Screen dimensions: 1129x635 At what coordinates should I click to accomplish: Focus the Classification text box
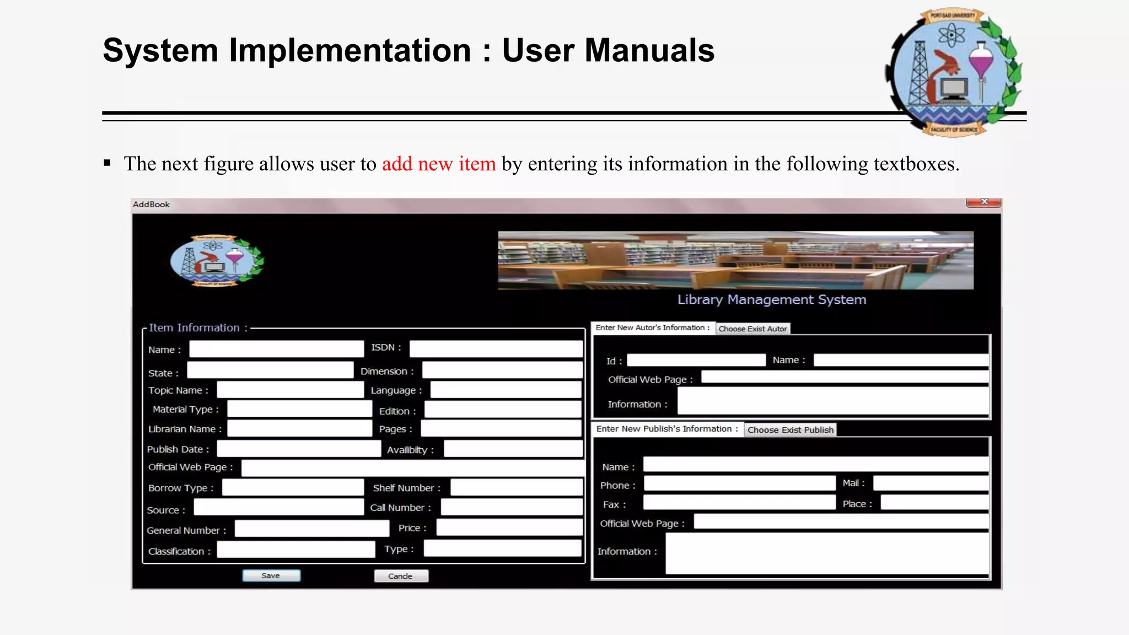(x=296, y=549)
